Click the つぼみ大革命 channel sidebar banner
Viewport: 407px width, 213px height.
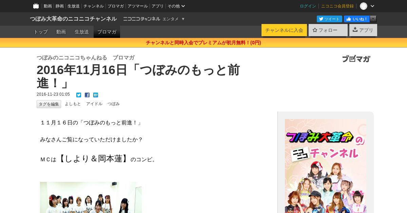pos(326,166)
